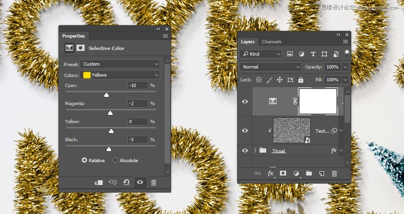Lock position of the layer
The height and width of the screenshot is (214, 404).
(279, 80)
